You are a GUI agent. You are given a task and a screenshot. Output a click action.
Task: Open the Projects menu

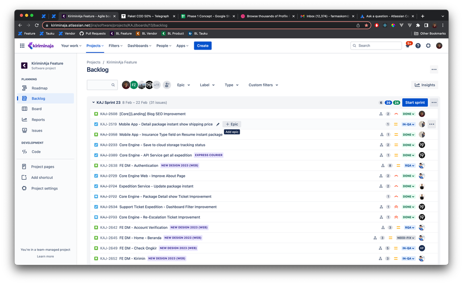coord(95,46)
